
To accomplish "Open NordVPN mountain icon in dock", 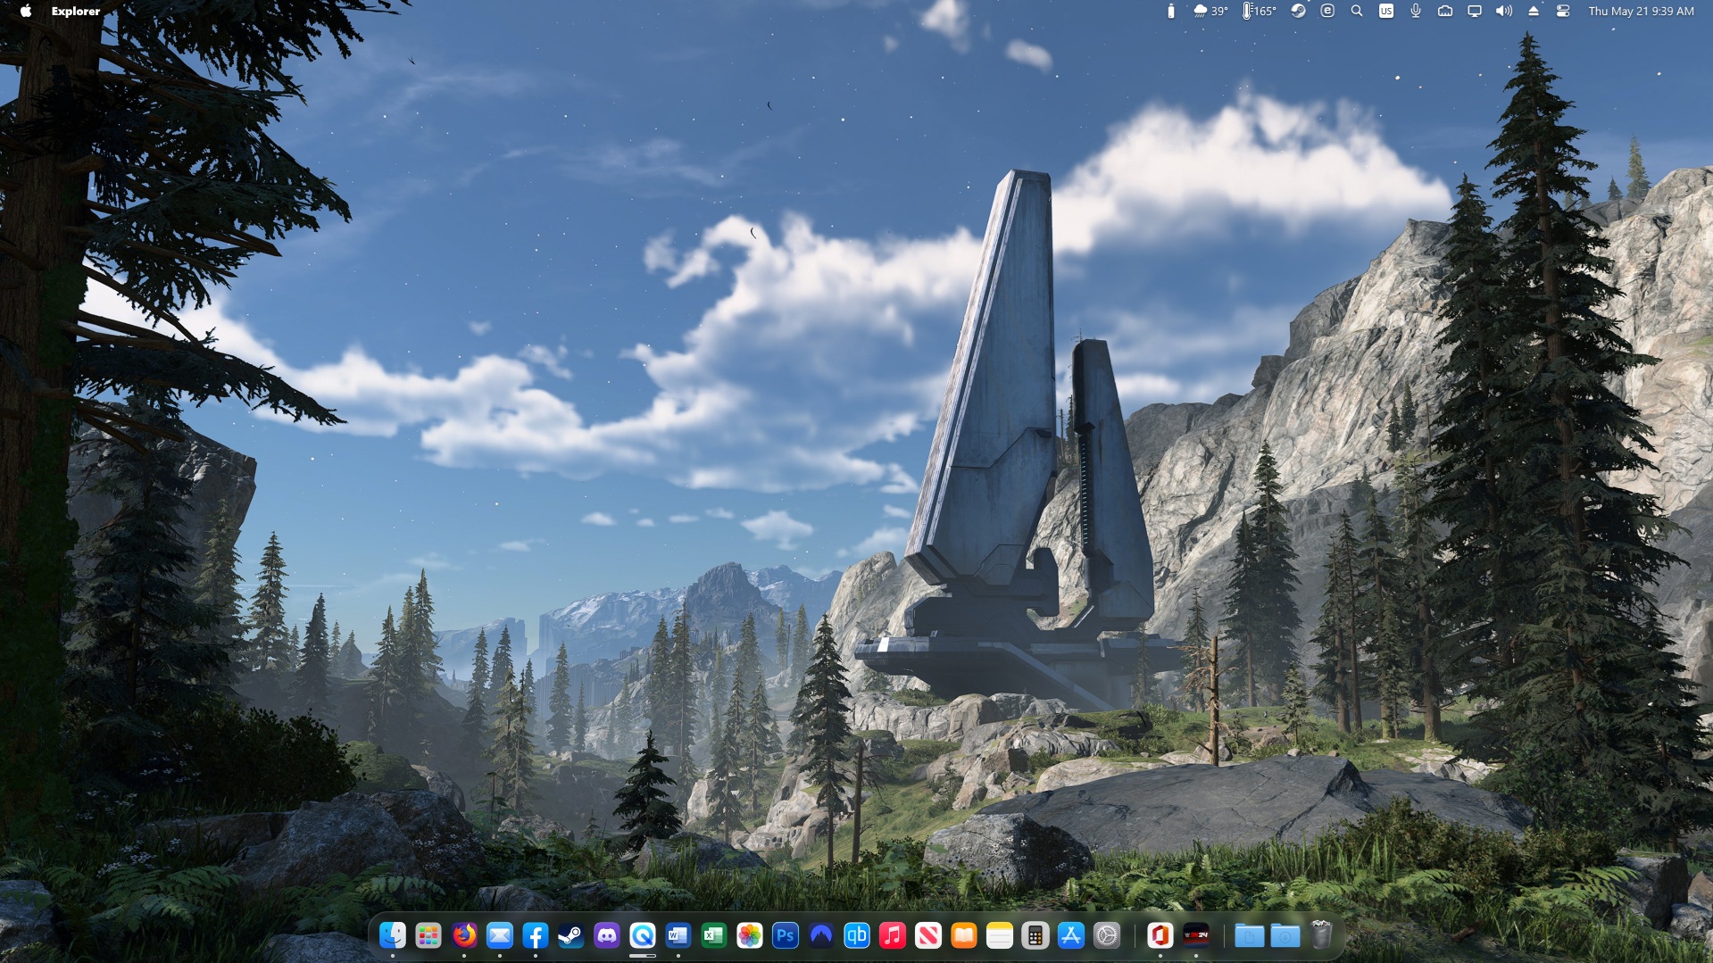I will point(821,935).
